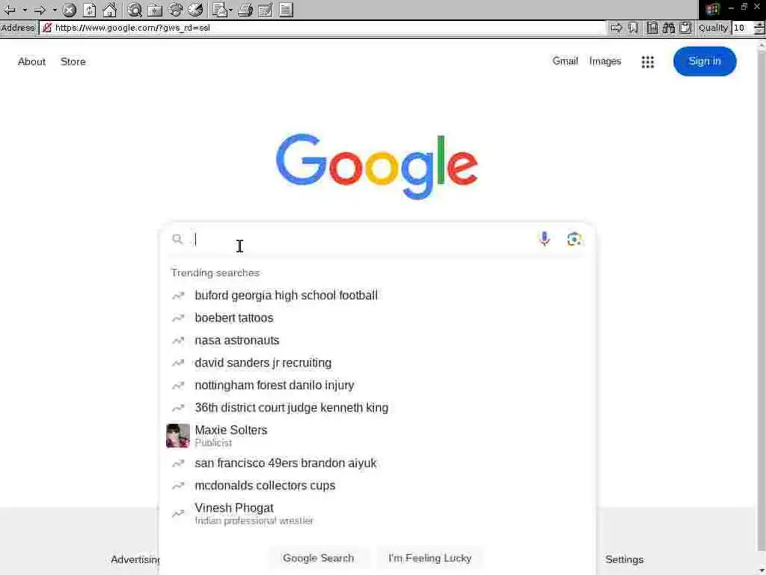
Task: Select the 'nasa astronauts' trending suggestion
Action: [x=237, y=341]
